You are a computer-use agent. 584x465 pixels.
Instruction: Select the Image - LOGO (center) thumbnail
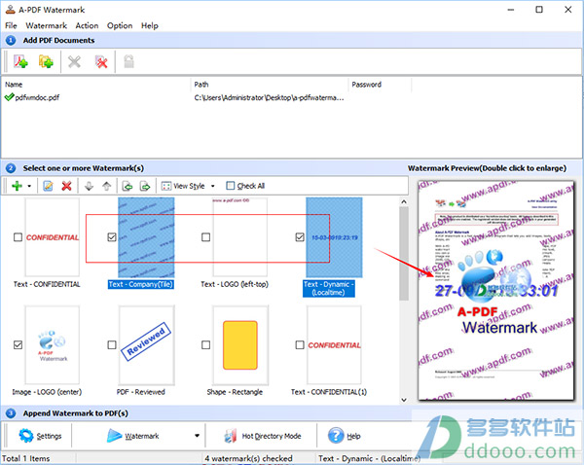tap(53, 344)
